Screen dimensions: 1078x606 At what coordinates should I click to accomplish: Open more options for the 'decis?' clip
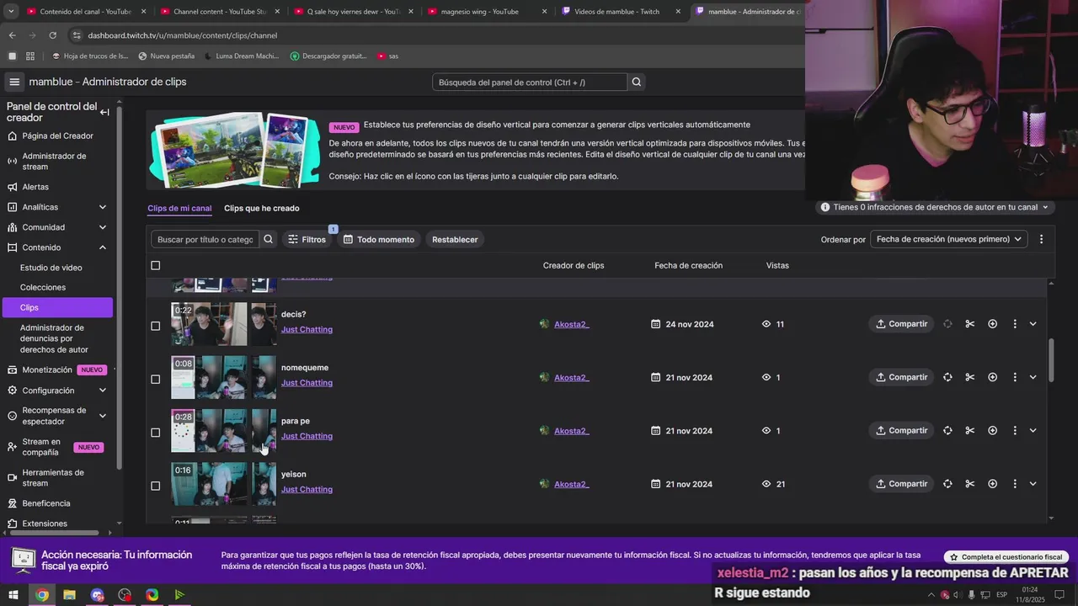click(x=1014, y=324)
